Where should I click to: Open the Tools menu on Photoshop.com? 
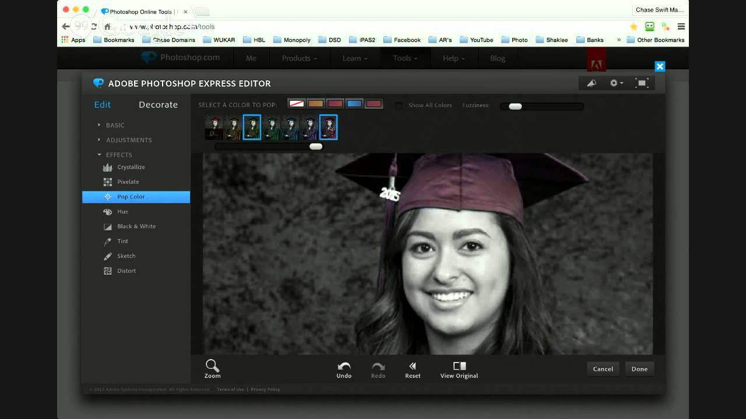pyautogui.click(x=404, y=58)
